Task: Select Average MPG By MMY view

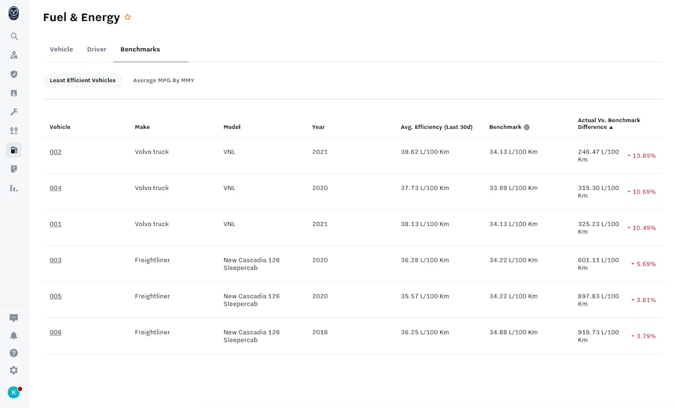Action: coord(164,81)
